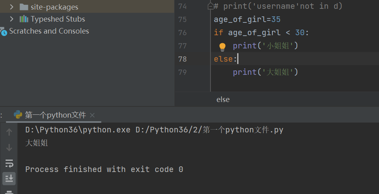This screenshot has height=194, width=379.
Task: Click the Scratches and Consoles icon
Action: click(x=4, y=32)
